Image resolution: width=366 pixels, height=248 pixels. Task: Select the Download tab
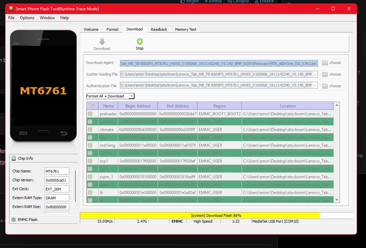[135, 29]
